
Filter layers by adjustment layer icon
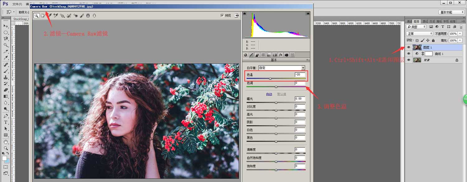(437, 27)
